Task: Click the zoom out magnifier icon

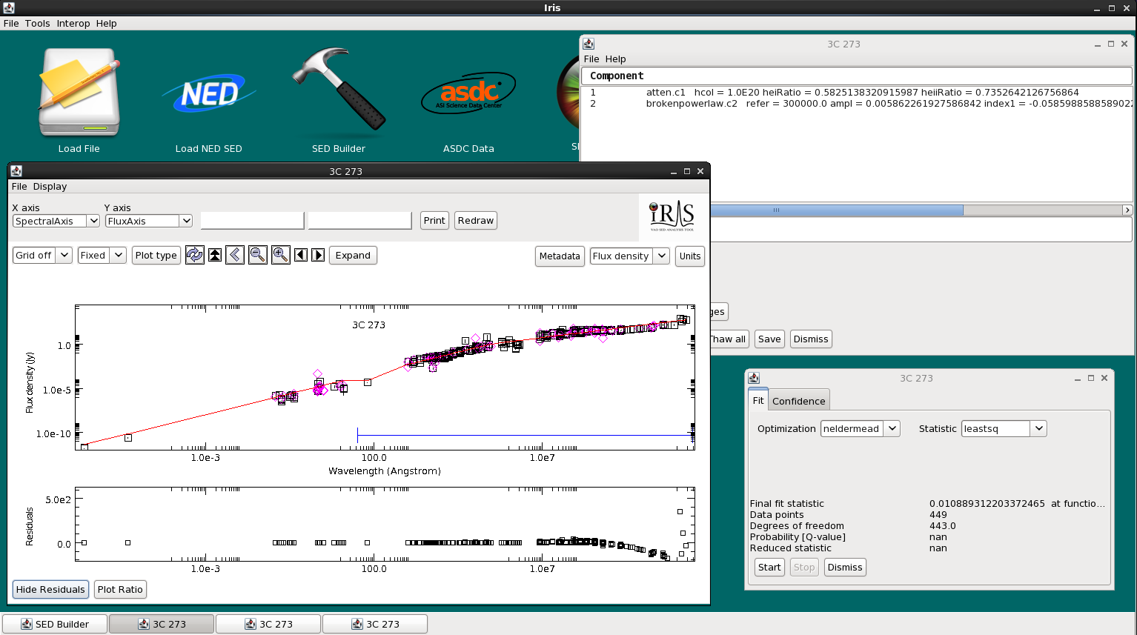Action: (257, 255)
